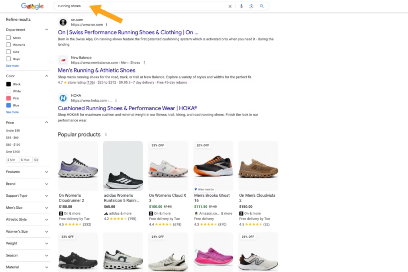Click See more under Color
The image size is (408, 272).
pos(12,112)
